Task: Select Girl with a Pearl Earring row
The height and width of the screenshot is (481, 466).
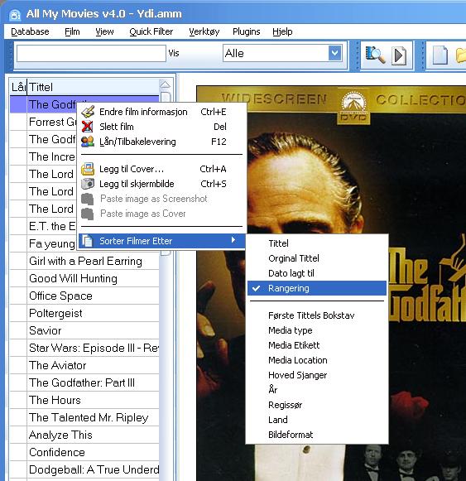Action: tap(84, 261)
